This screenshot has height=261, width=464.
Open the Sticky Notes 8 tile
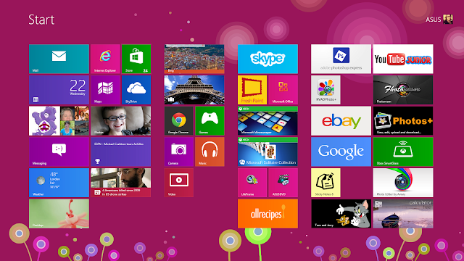(326, 183)
